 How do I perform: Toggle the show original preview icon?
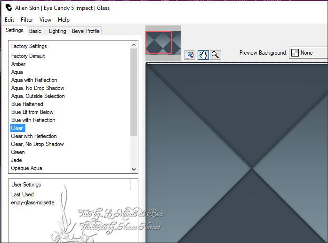[x=190, y=55]
